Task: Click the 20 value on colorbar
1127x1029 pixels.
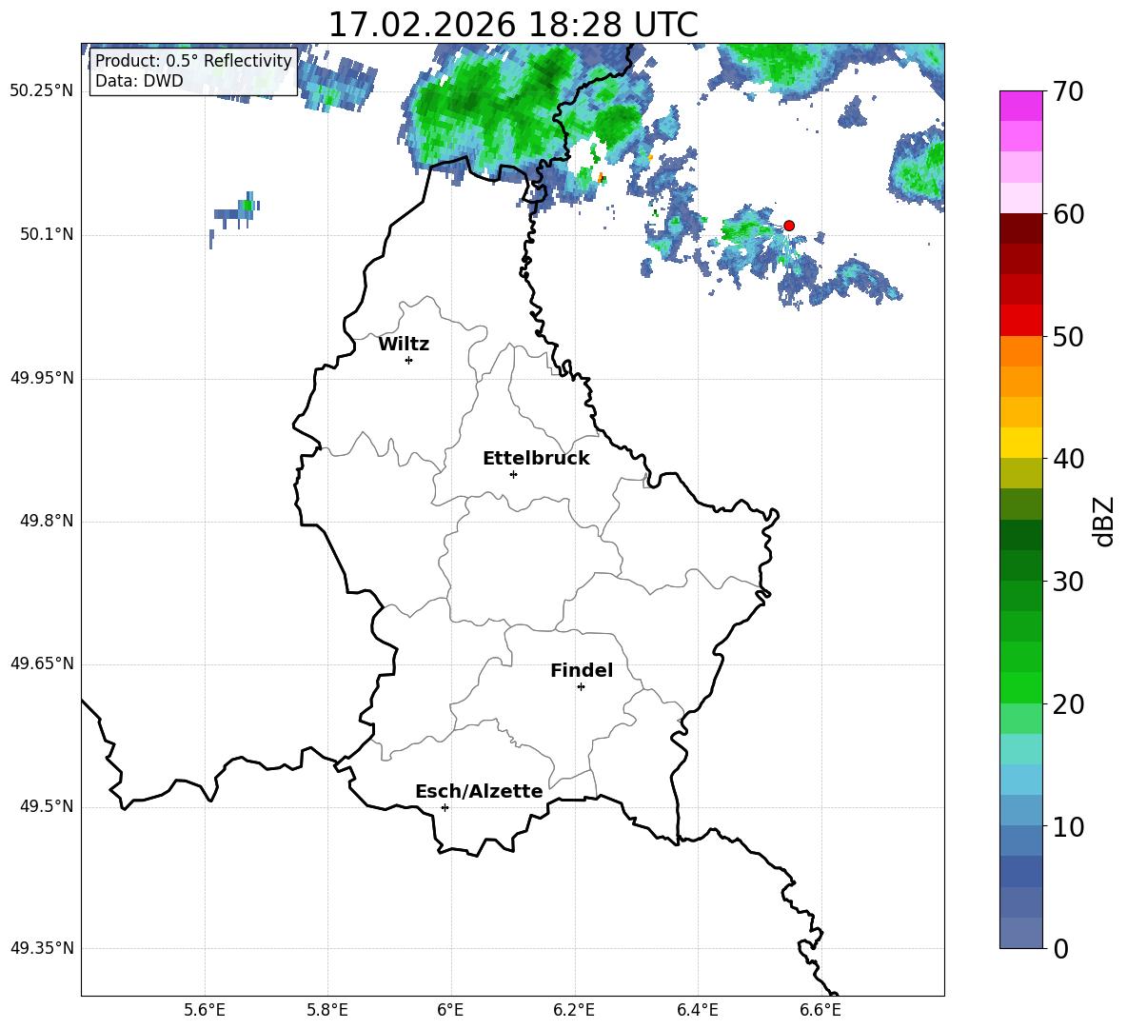Action: tap(1068, 704)
